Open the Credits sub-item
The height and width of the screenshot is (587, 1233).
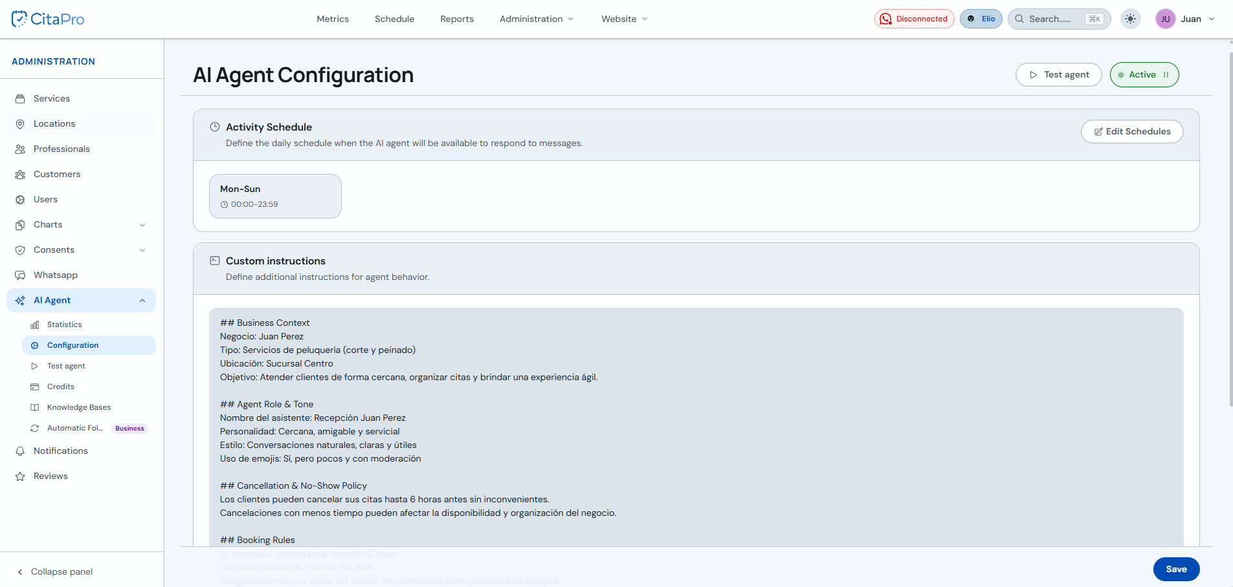coord(89,387)
